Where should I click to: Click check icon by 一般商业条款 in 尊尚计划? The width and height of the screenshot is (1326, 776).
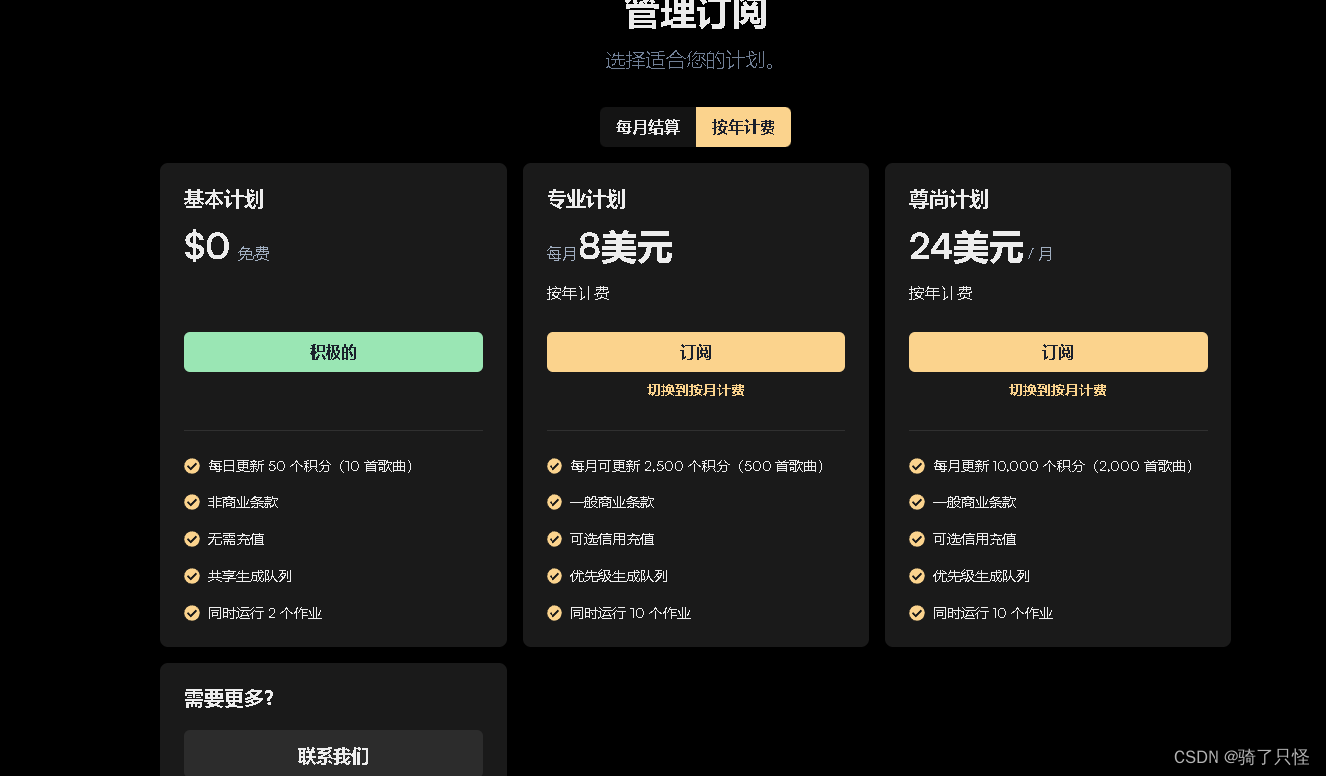coord(917,502)
